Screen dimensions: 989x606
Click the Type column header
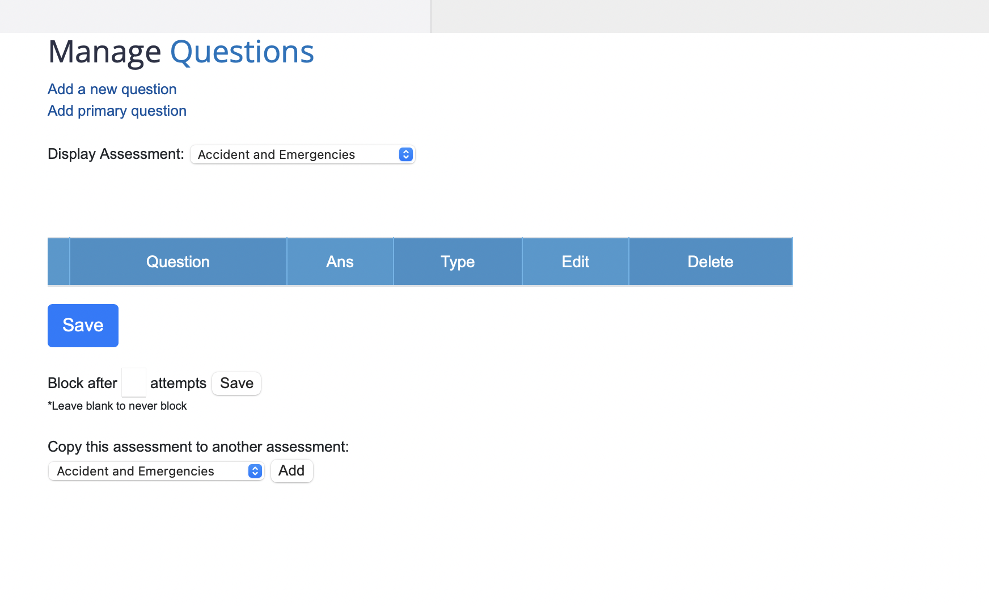coord(458,262)
